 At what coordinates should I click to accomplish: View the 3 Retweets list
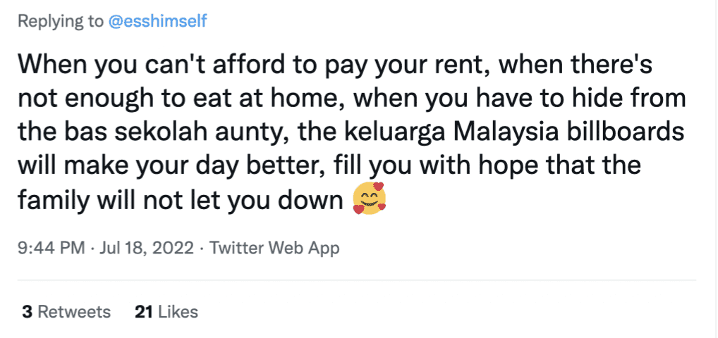(66, 311)
